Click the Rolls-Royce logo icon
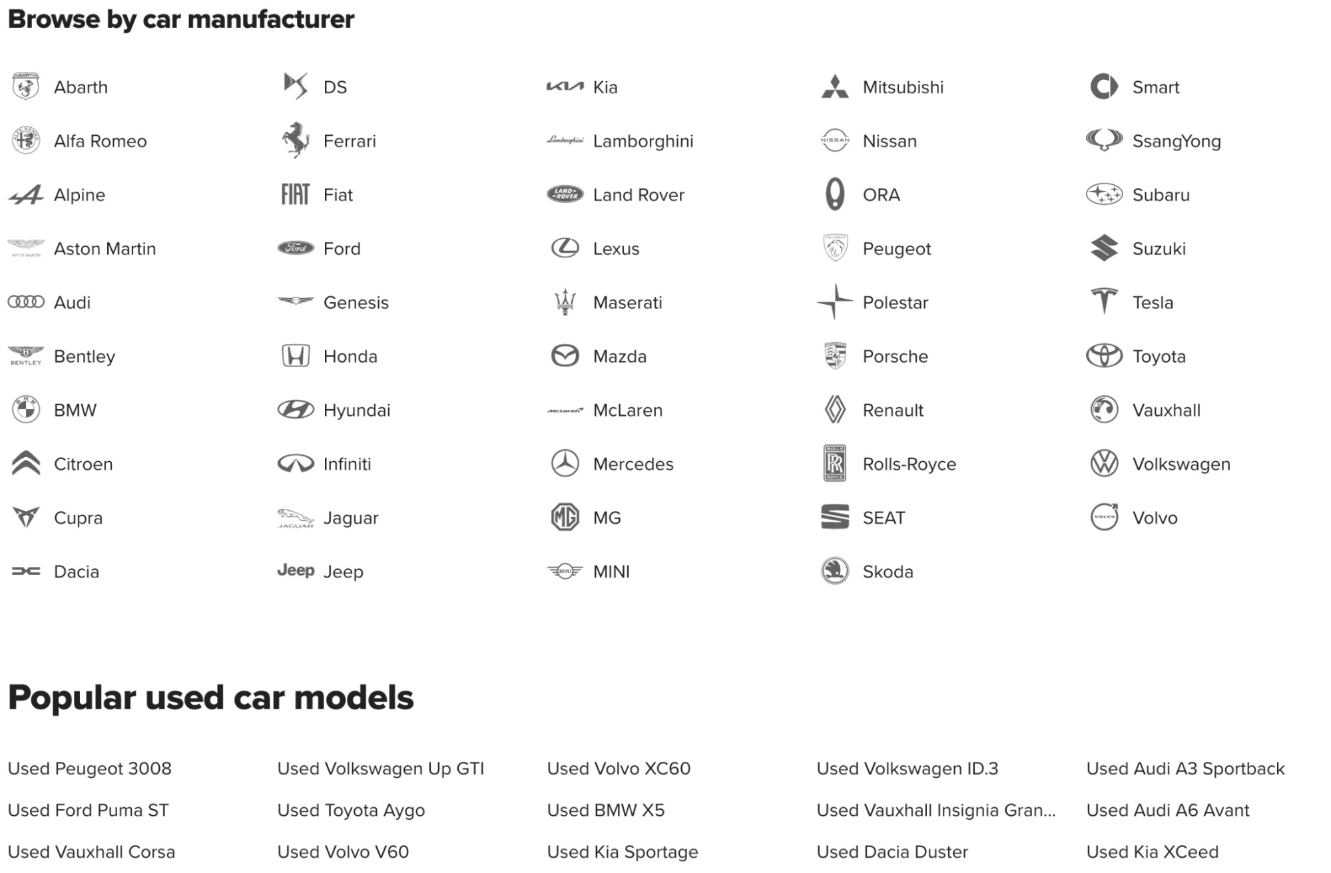Image resolution: width=1331 pixels, height=873 pixels. click(x=833, y=463)
